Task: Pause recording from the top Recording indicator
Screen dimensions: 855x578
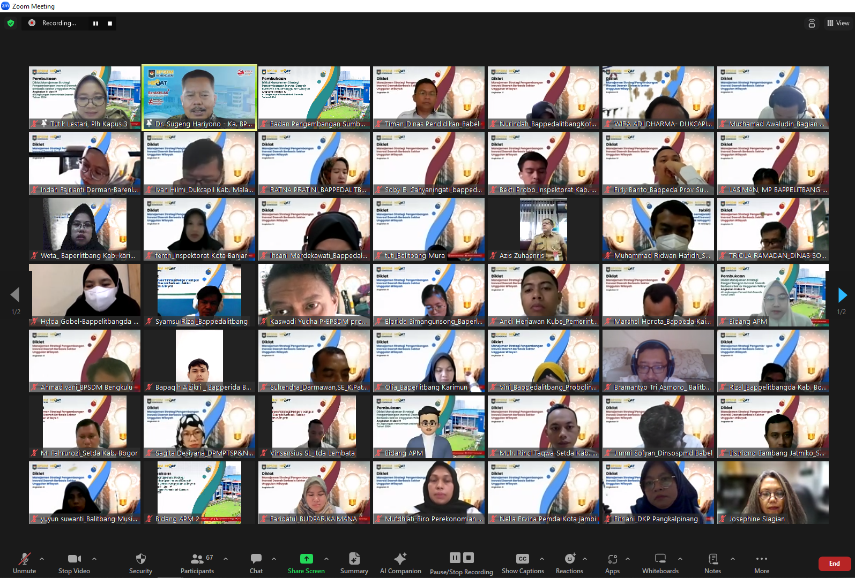Action: click(x=95, y=23)
